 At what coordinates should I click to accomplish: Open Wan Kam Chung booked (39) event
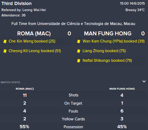[x=114, y=41]
